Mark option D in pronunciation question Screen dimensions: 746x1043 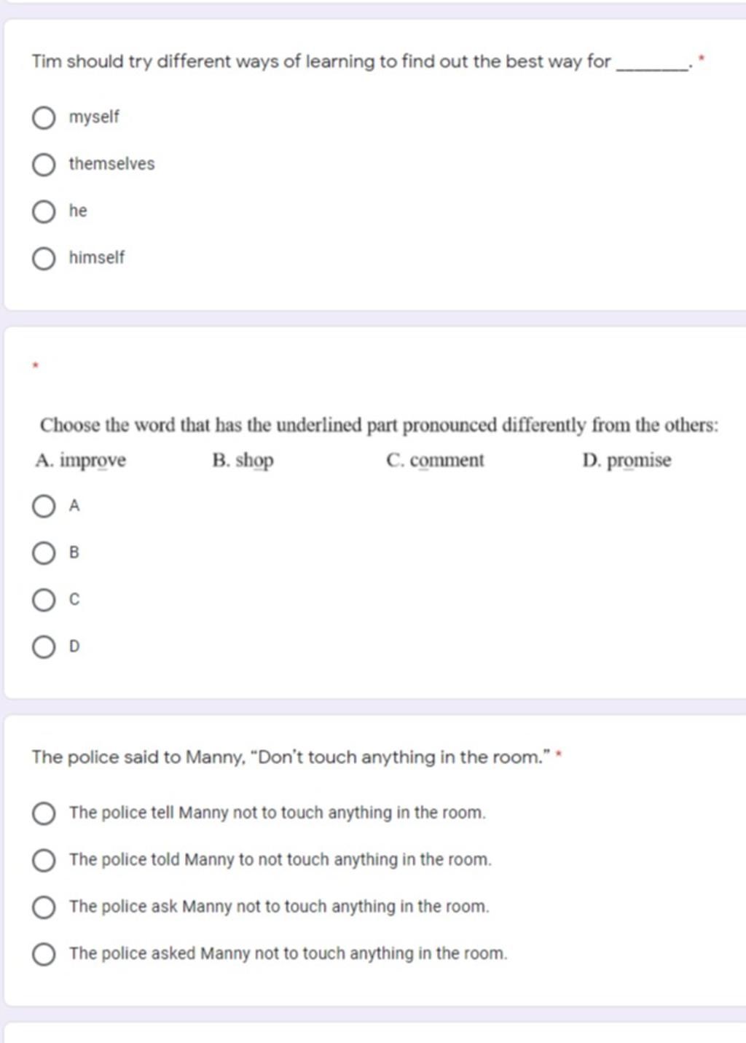pos(44,647)
